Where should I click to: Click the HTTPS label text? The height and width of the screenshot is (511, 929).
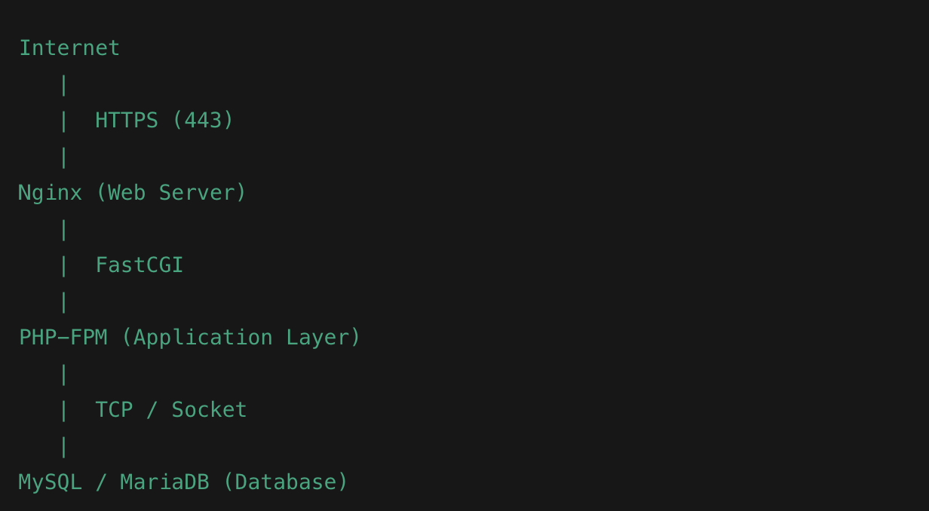coord(127,121)
